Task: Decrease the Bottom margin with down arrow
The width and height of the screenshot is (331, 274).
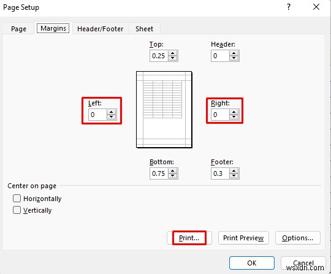Action: coord(173,176)
